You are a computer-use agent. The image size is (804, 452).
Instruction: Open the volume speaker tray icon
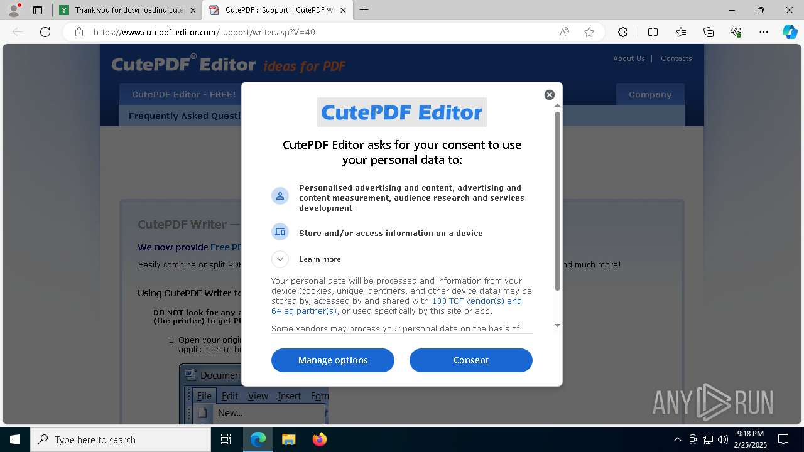pos(723,439)
